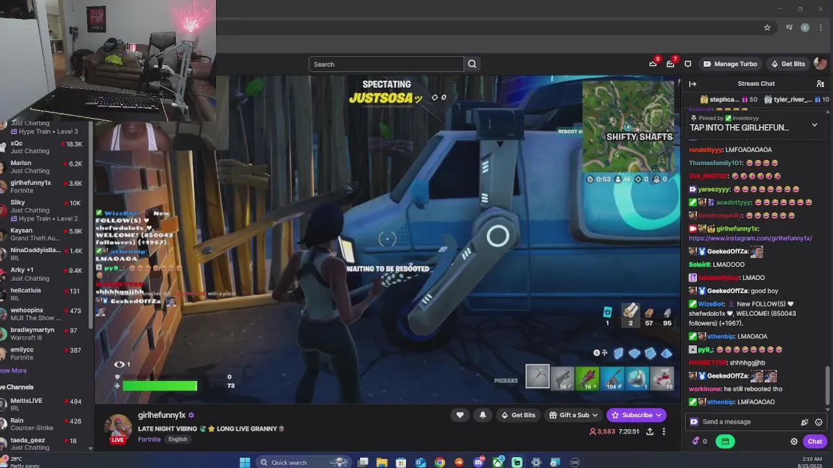Click the Power-ups party icon in chat box
The height and width of the screenshot is (468, 833).
804,422
